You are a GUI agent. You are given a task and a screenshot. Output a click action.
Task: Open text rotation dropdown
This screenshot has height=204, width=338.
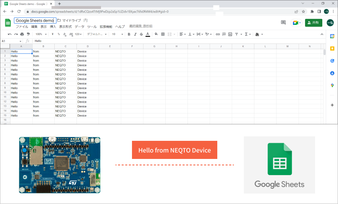coord(208,34)
